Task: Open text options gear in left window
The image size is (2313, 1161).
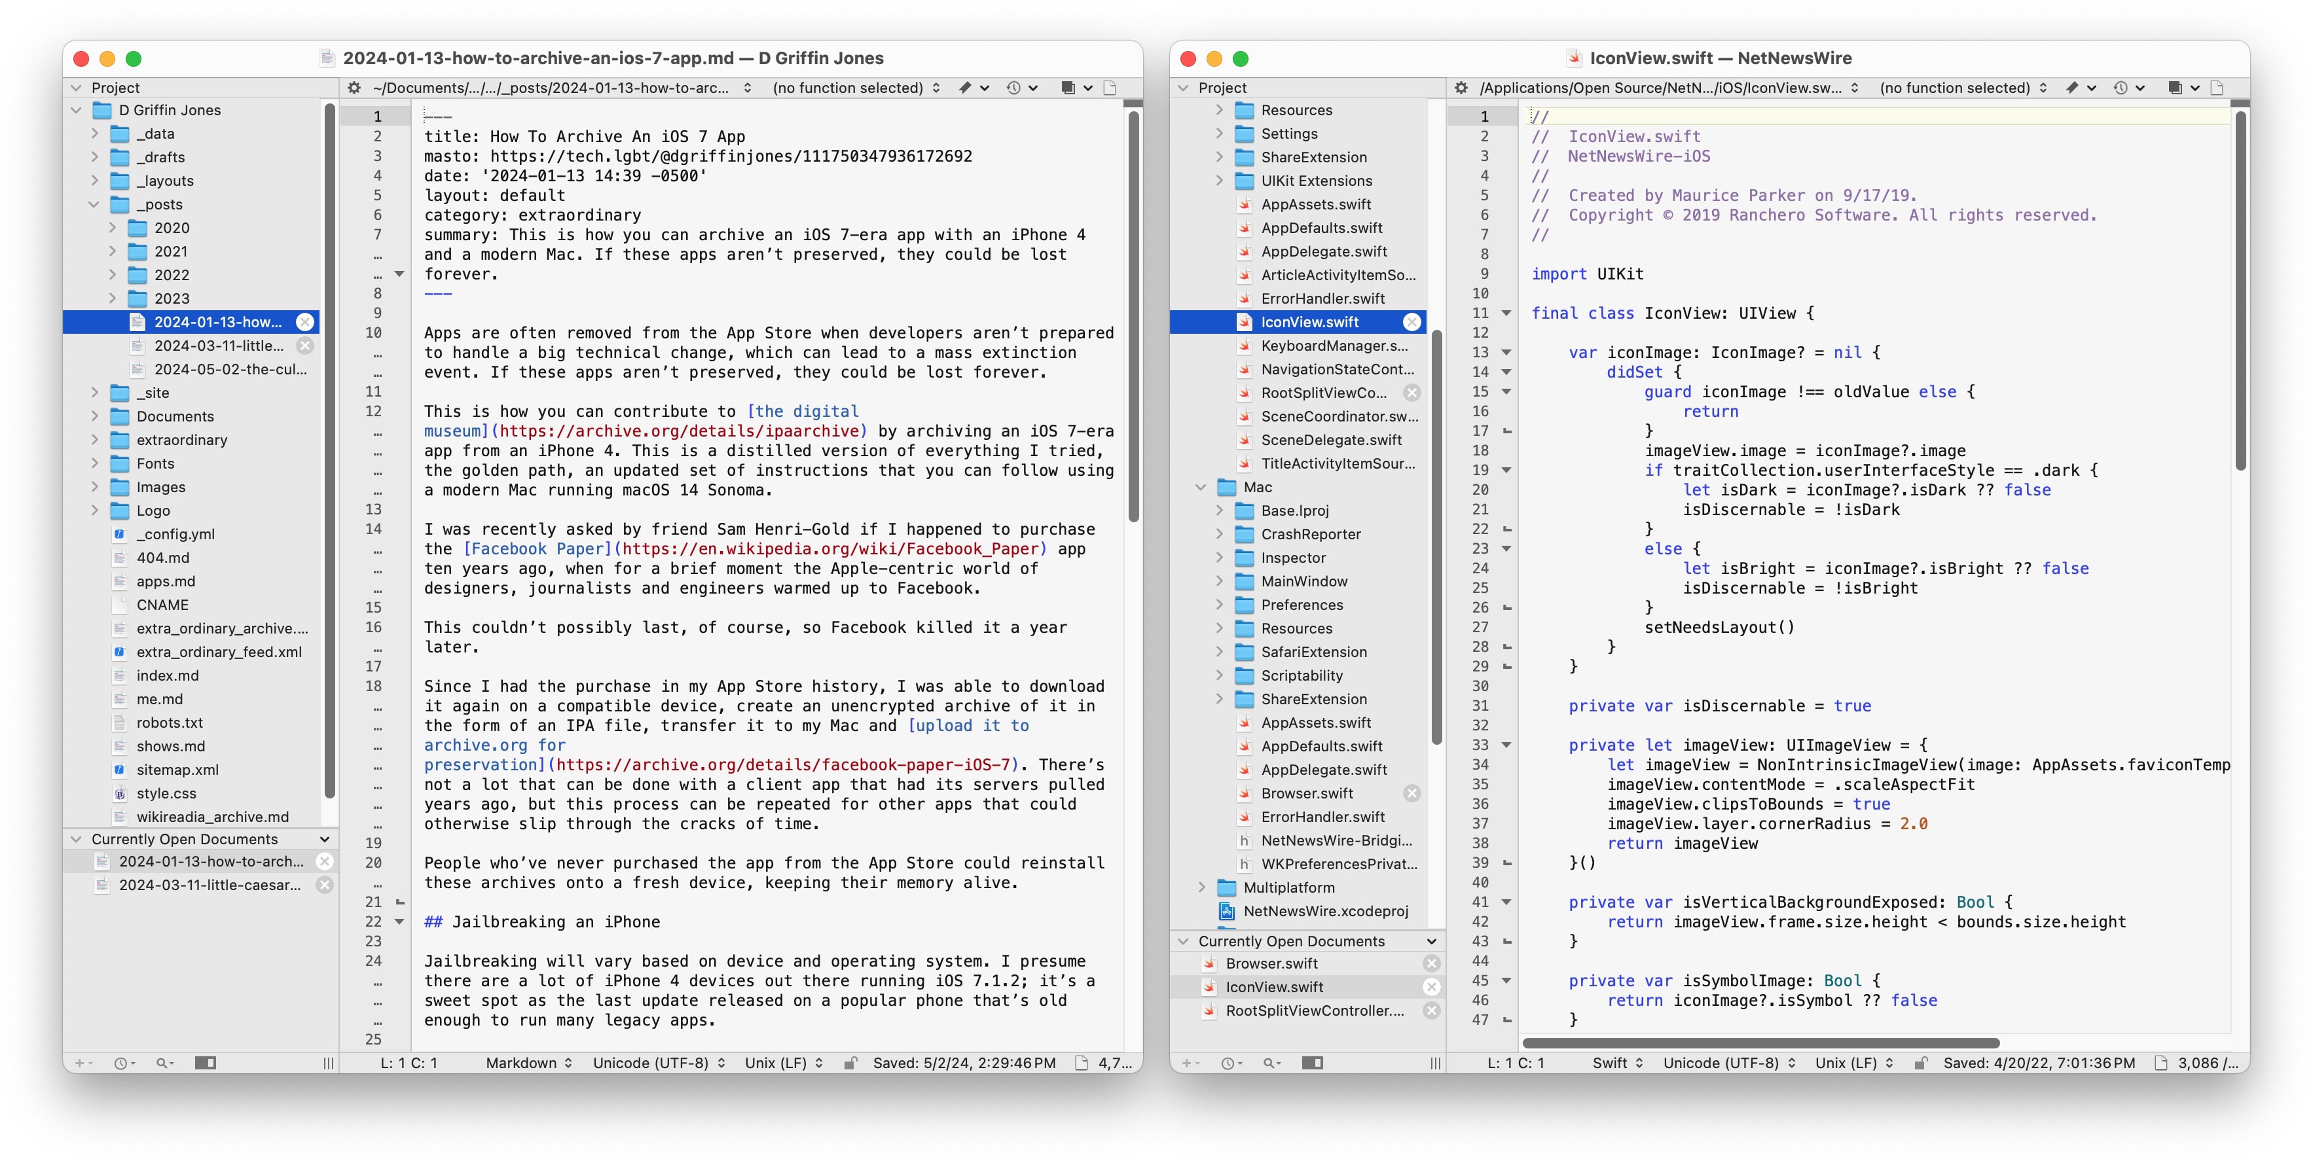Action: [354, 87]
